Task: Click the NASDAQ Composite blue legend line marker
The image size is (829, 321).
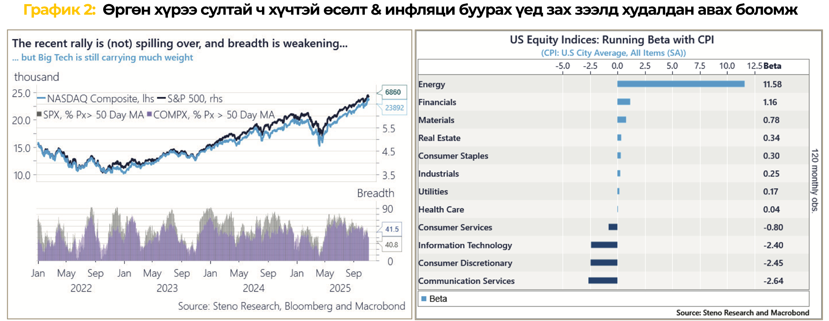Action: (x=41, y=99)
